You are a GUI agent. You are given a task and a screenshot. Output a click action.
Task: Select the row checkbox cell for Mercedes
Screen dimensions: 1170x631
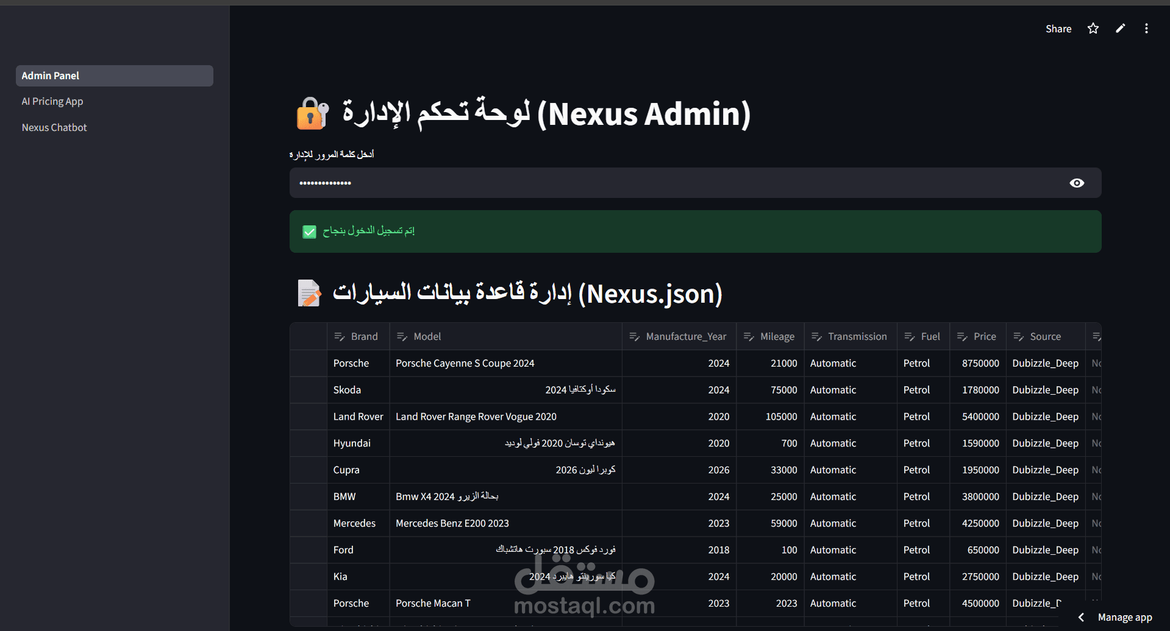click(x=309, y=523)
